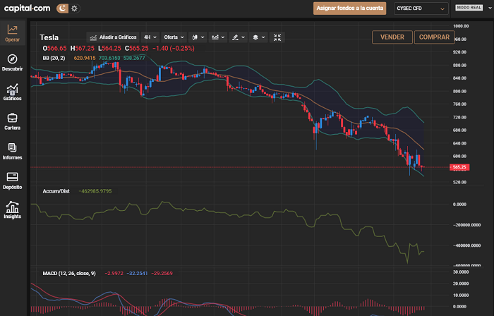The image size is (494, 316).
Task: Open the Oferta price type dropdown
Action: pos(174,37)
